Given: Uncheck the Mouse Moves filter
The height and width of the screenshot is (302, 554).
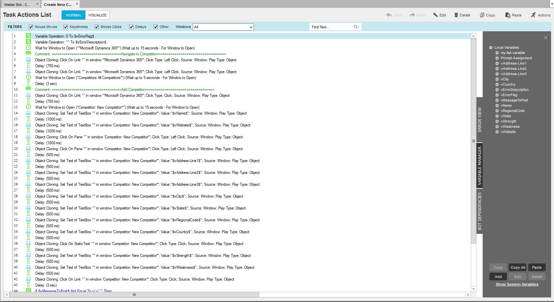Looking at the screenshot, I should (31, 27).
